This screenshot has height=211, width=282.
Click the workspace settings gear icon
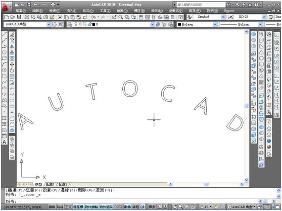[x=54, y=24]
